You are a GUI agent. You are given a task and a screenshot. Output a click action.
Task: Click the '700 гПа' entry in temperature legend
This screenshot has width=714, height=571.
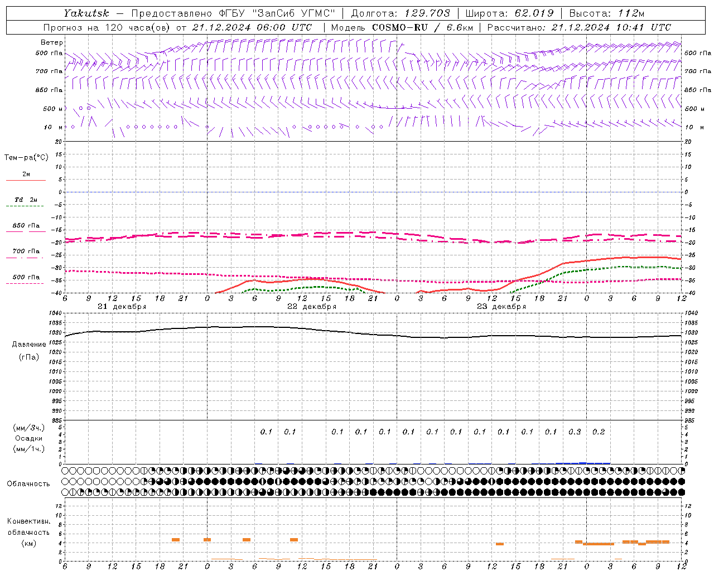click(x=26, y=251)
